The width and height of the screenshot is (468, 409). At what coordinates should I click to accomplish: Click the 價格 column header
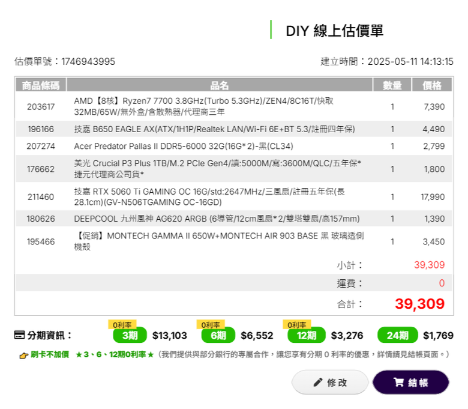click(x=431, y=85)
